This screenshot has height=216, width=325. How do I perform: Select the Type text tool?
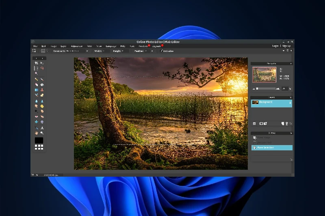click(x=42, y=128)
